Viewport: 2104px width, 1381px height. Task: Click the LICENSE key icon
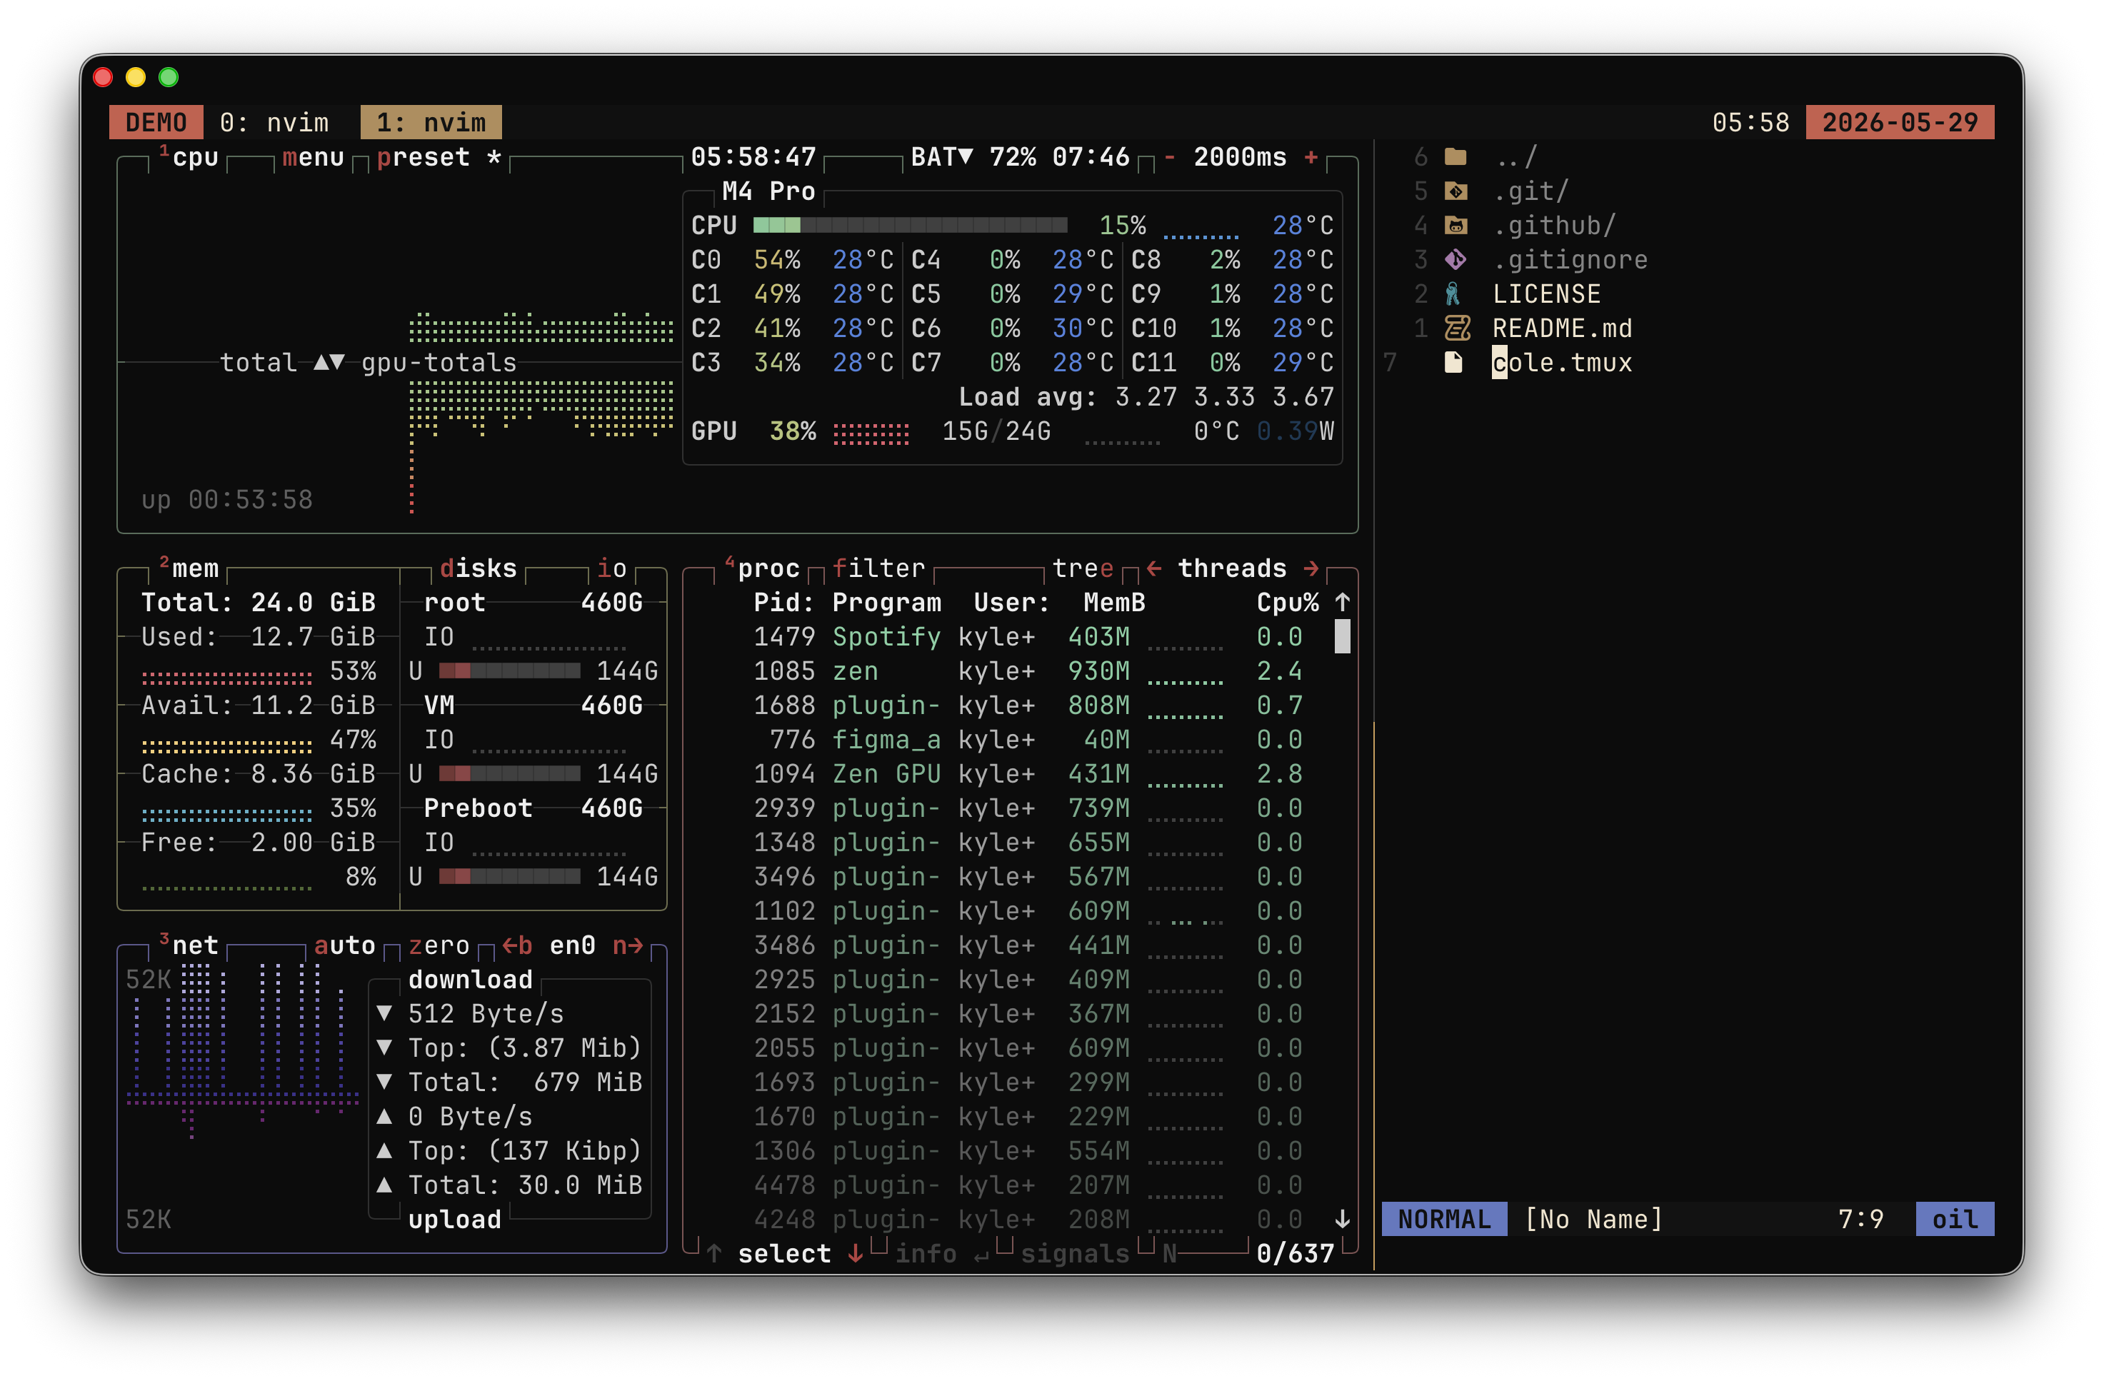point(1453,293)
